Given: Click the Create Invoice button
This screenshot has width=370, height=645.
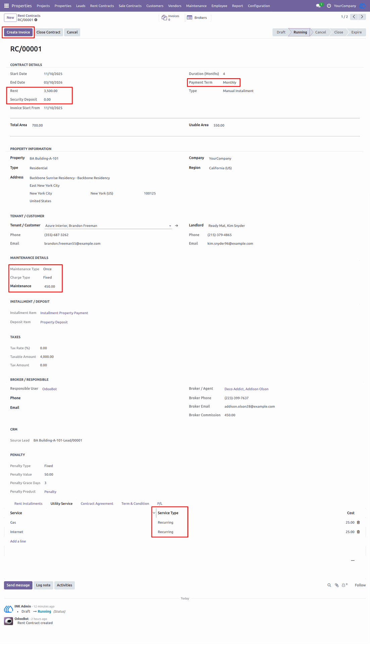Looking at the screenshot, I should [x=18, y=32].
